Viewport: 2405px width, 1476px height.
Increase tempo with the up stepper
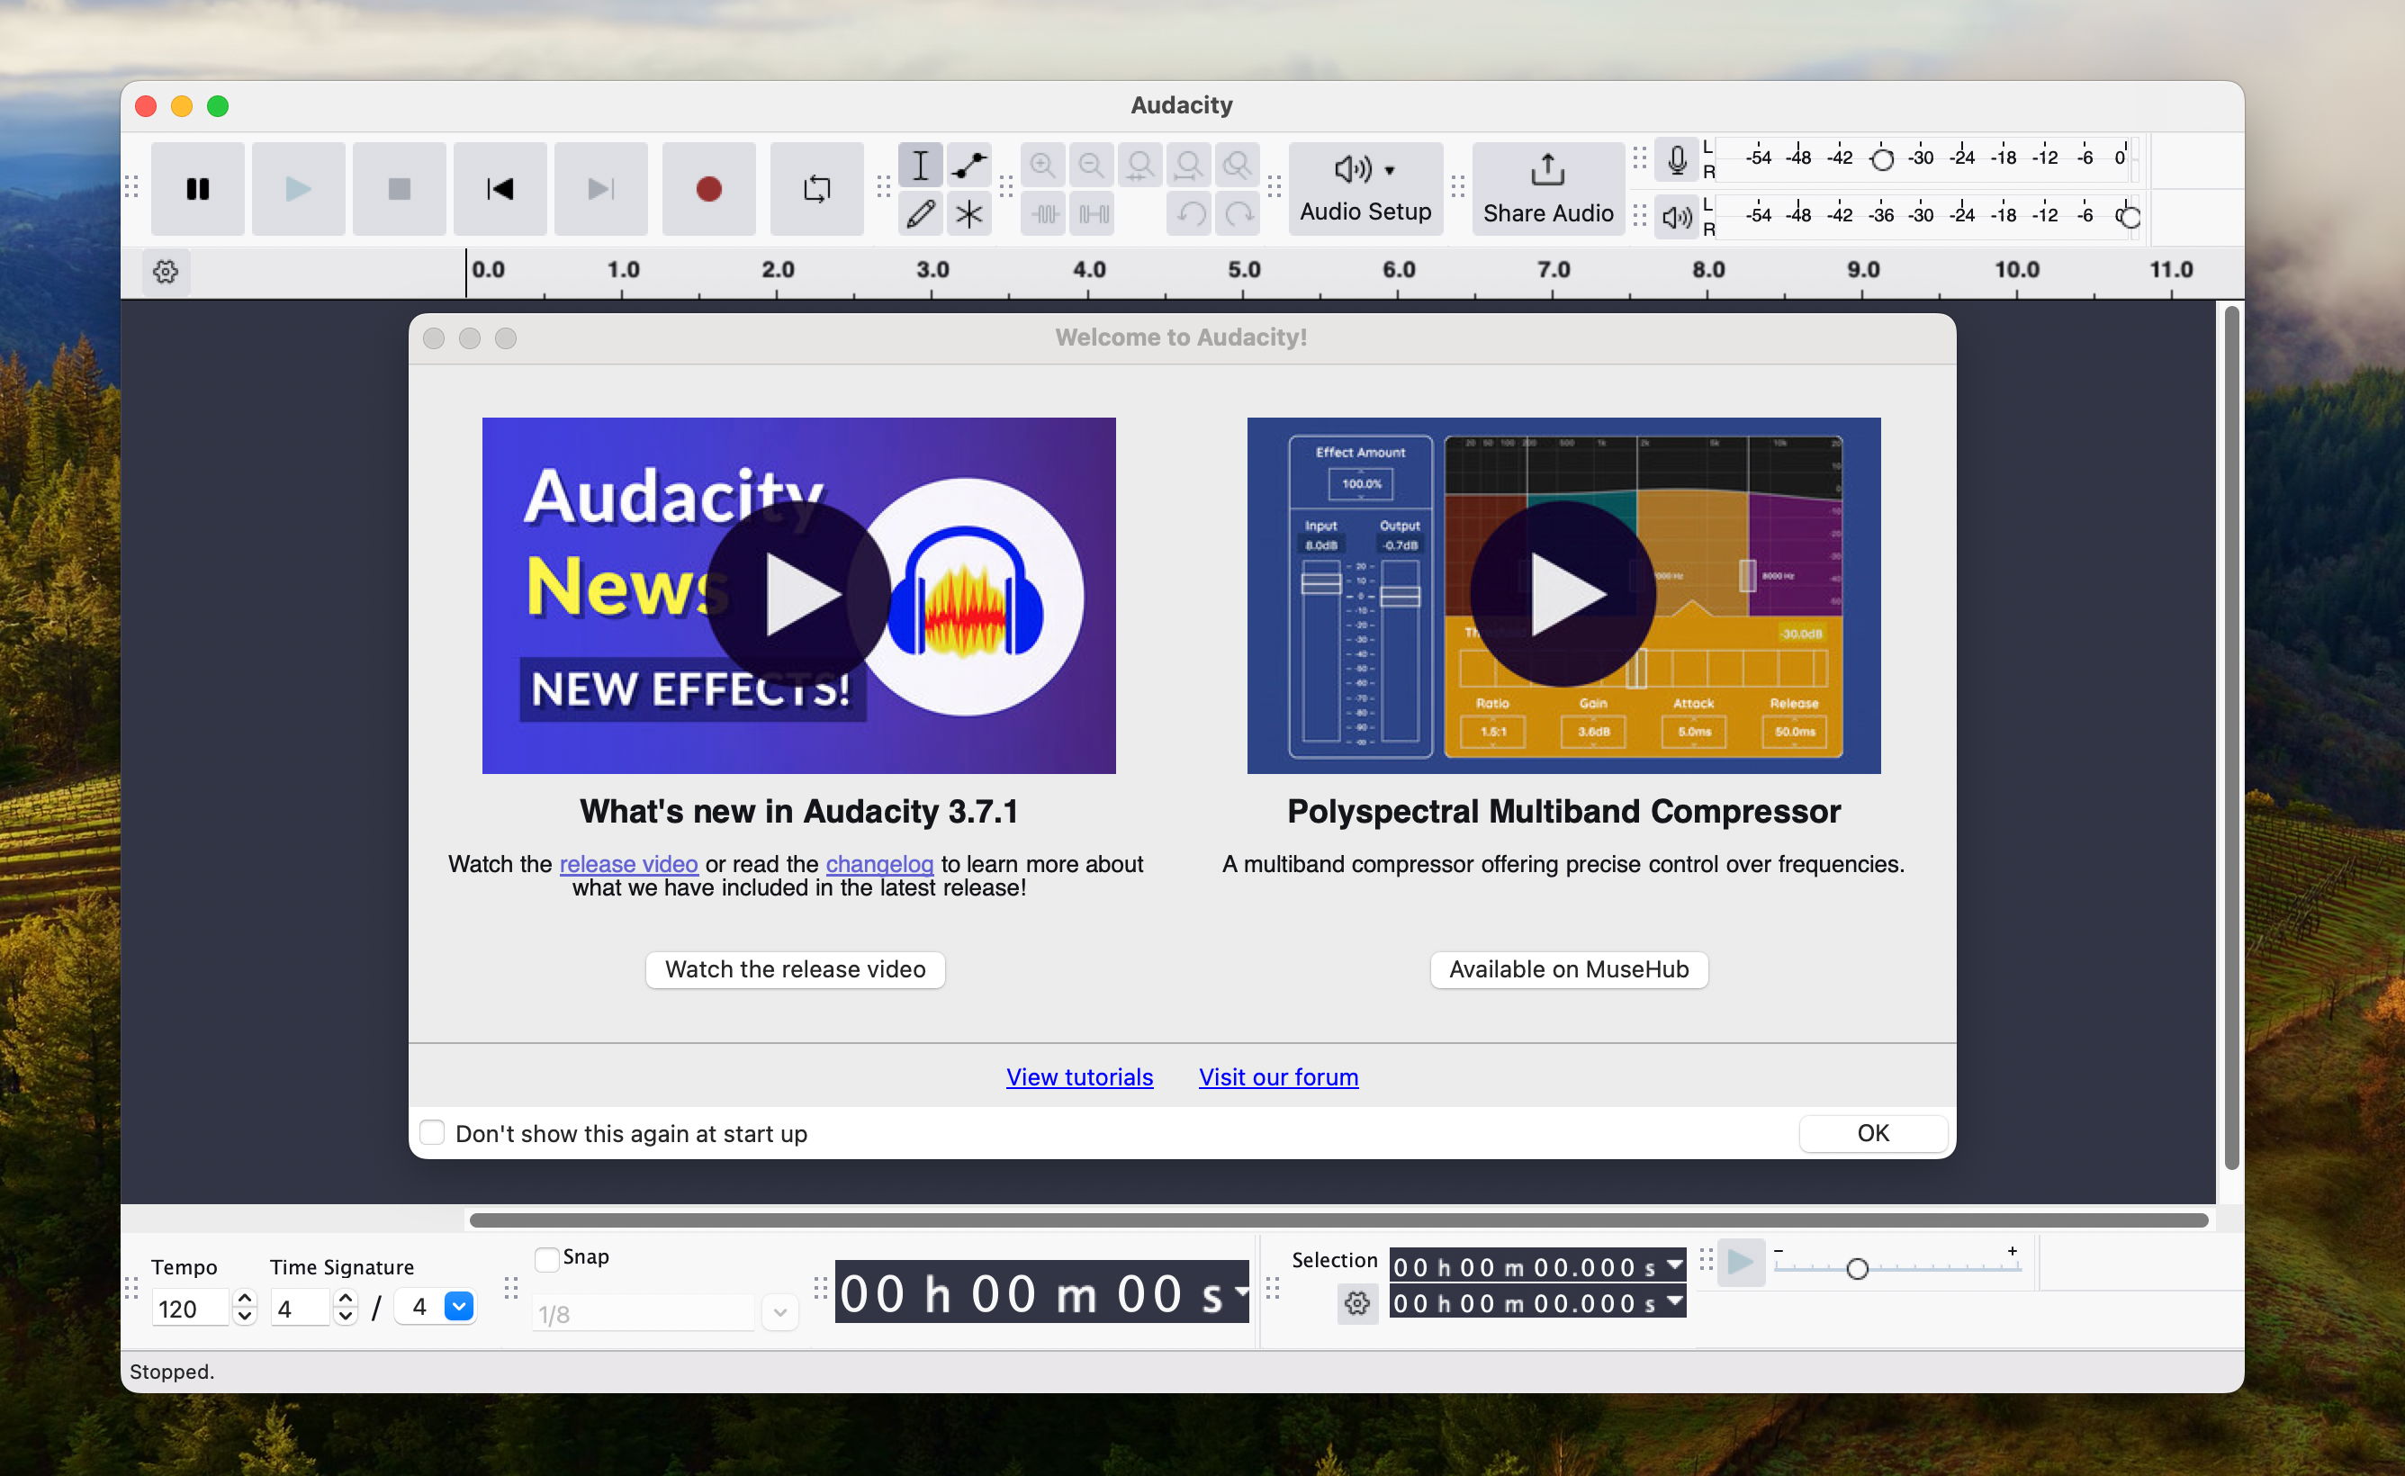click(245, 1298)
